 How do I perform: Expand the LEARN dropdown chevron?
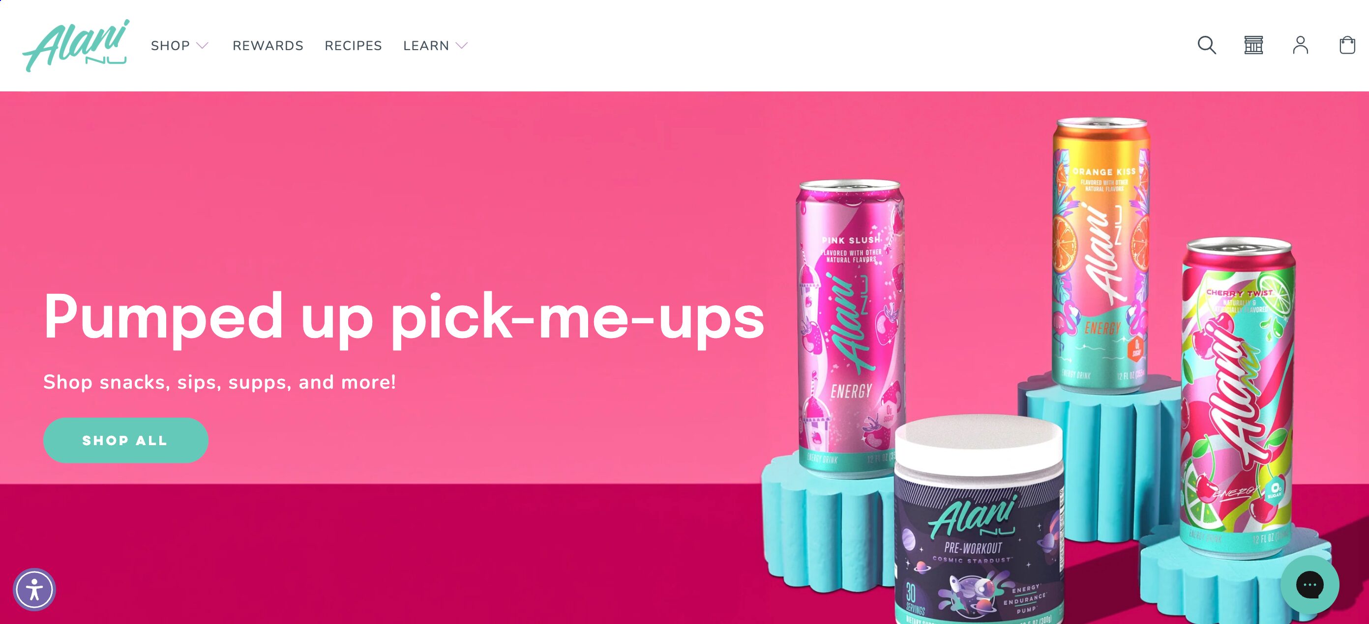(x=461, y=46)
